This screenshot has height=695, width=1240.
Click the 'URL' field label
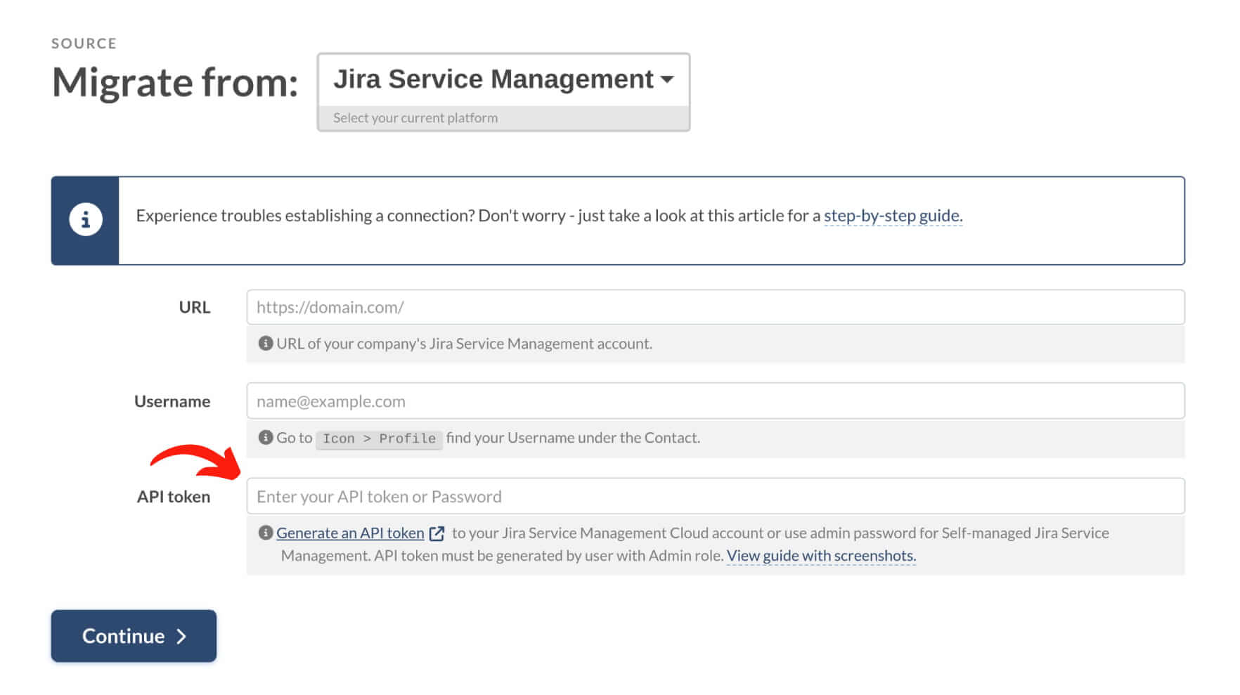[x=195, y=307]
